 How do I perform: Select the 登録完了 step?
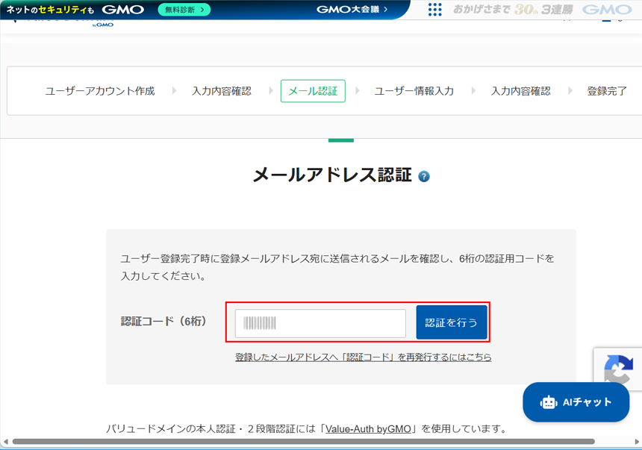click(607, 91)
